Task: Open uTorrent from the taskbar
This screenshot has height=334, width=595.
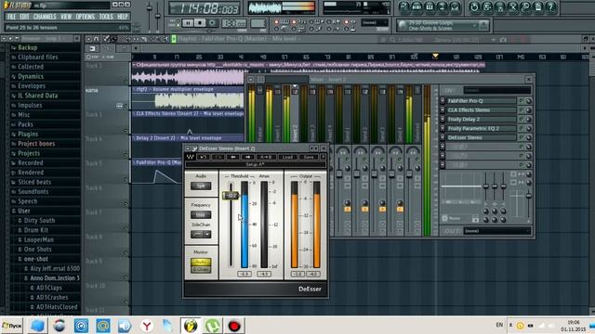Action: coord(213,326)
